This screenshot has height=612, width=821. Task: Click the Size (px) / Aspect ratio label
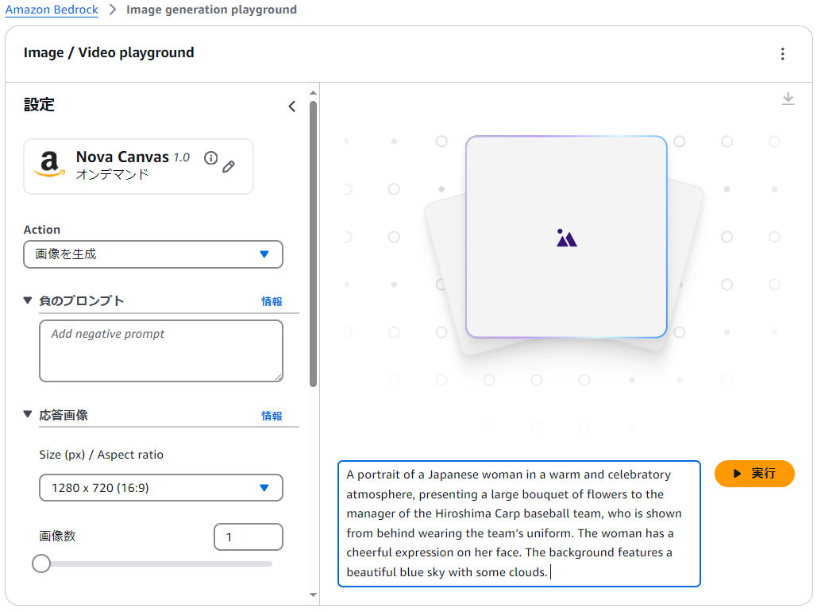pyautogui.click(x=101, y=455)
